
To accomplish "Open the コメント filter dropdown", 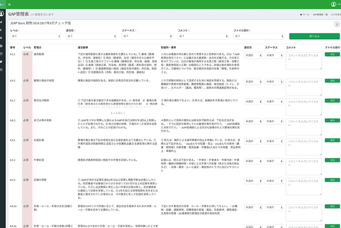I will pos(203,36).
